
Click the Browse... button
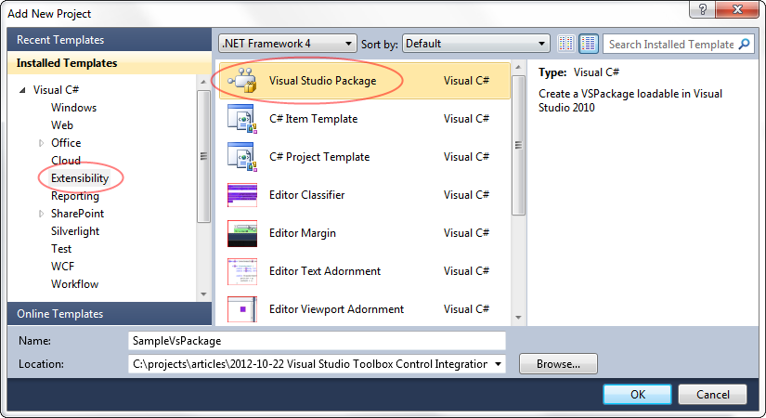tap(557, 364)
